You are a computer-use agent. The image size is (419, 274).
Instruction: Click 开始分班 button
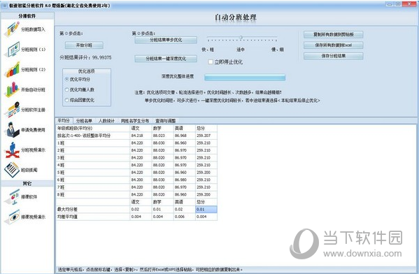[x=84, y=45]
